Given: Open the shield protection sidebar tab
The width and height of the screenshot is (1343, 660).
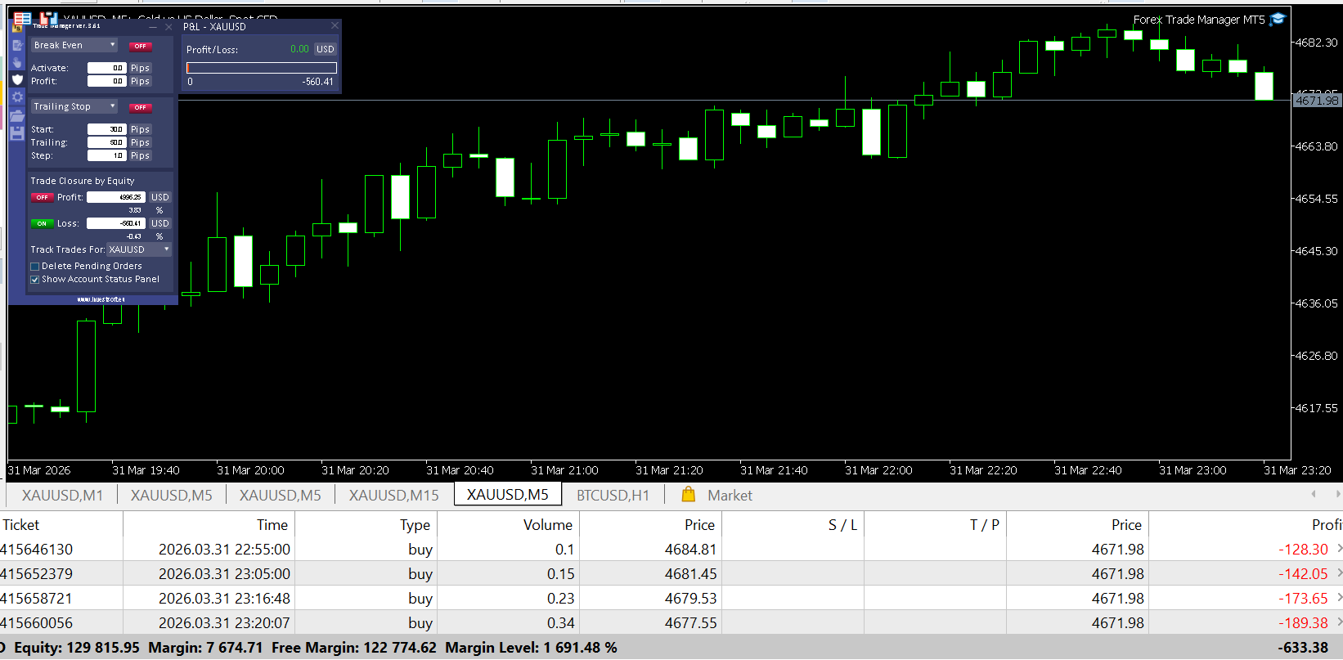Looking at the screenshot, I should tap(17, 79).
